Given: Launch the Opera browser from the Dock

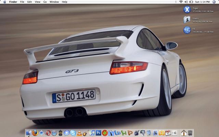Looking at the screenshot, I should point(49,133).
